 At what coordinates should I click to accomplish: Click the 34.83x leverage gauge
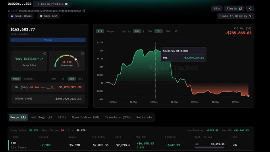point(67,61)
